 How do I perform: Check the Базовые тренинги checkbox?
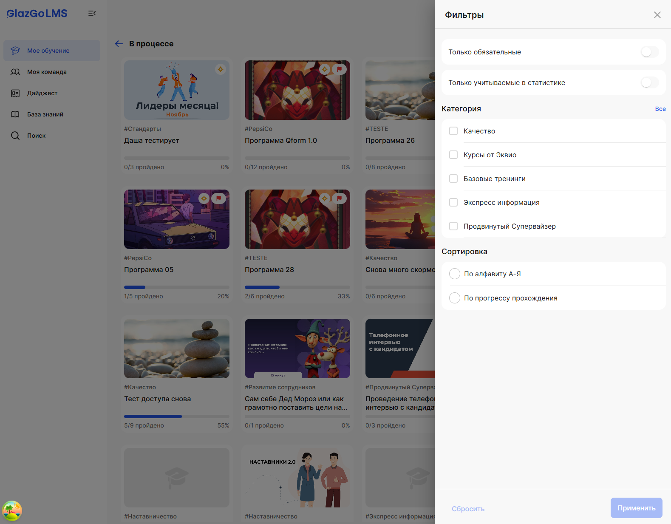pos(453,178)
